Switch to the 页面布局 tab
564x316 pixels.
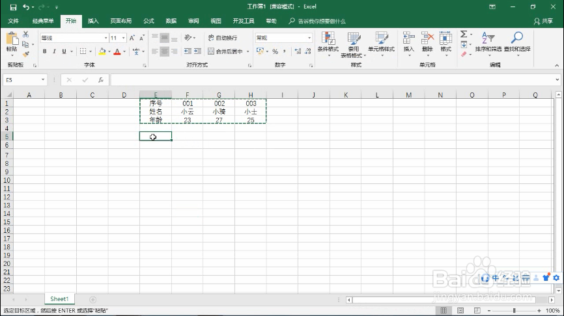(121, 21)
